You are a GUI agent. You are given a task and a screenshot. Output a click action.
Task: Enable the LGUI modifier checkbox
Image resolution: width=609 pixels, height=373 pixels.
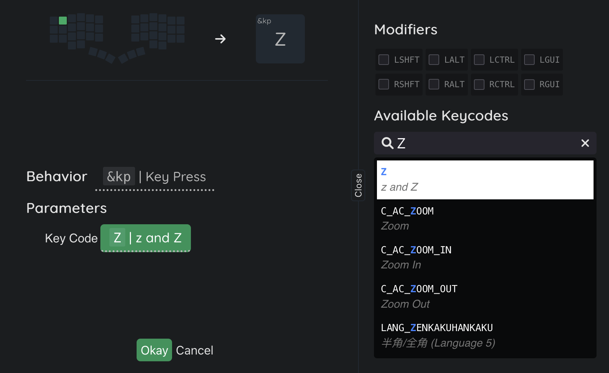pyautogui.click(x=529, y=60)
